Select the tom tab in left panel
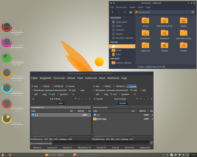The width and height of the screenshot is (197, 157). click(x=61, y=103)
